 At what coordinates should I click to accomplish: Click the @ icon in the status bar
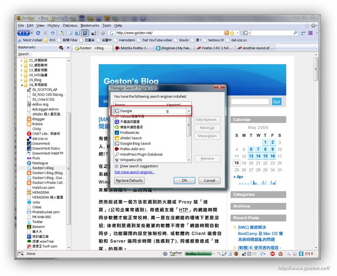click(x=165, y=254)
